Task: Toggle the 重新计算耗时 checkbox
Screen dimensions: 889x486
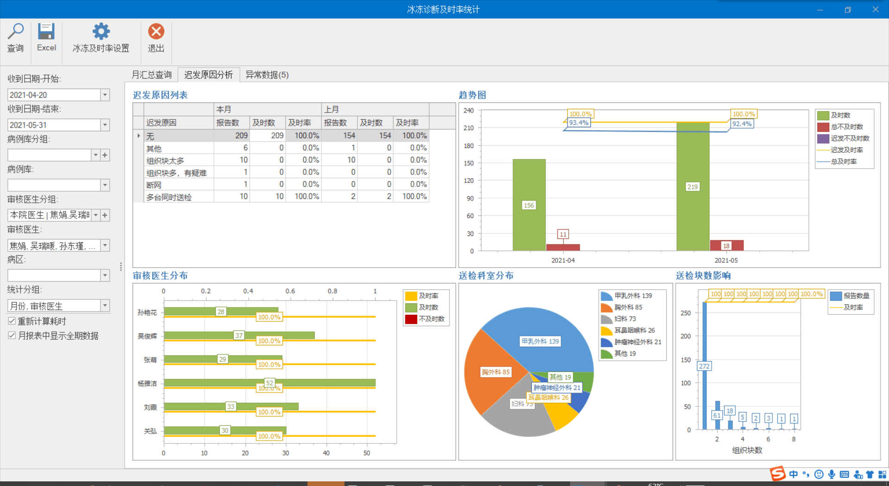Action: pos(12,321)
